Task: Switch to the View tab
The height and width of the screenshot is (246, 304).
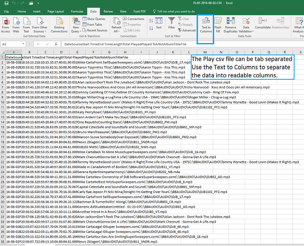Action: [123, 11]
